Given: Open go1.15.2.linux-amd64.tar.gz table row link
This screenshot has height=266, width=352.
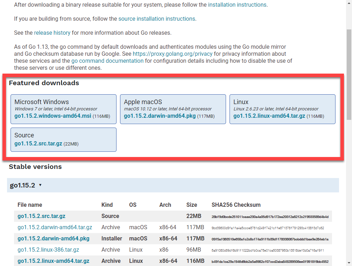Looking at the screenshot, I should (53, 261).
